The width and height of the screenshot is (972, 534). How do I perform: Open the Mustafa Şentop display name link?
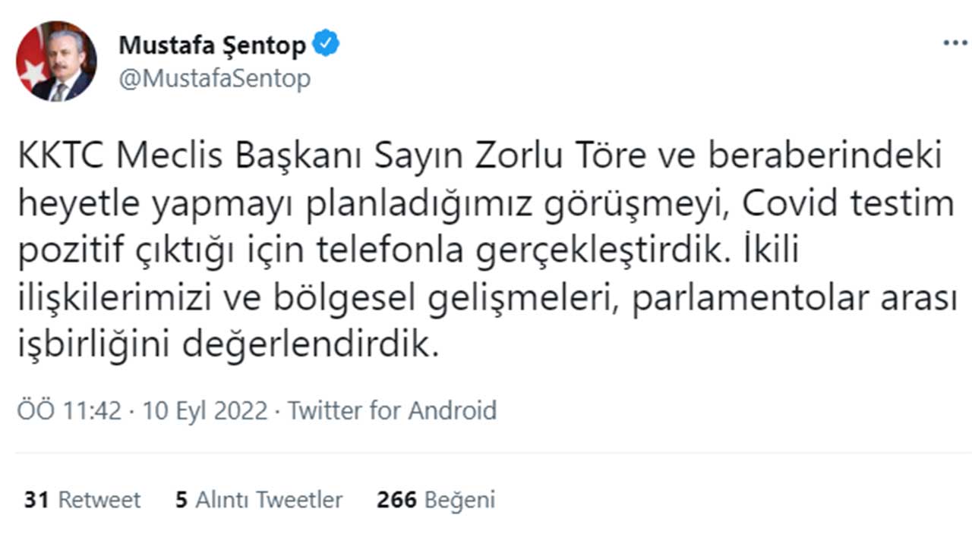click(x=212, y=46)
